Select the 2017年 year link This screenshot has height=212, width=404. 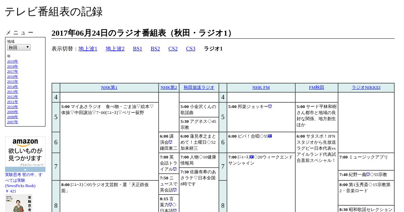click(12, 71)
